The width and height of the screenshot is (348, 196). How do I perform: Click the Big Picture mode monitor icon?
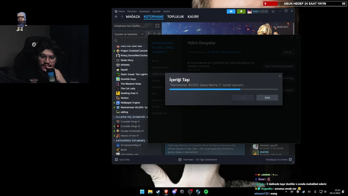click(273, 11)
